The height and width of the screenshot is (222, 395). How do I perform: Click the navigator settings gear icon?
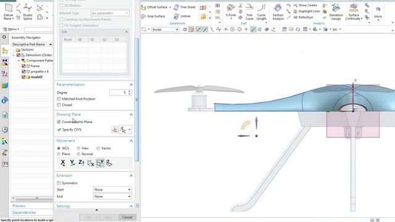4,37
